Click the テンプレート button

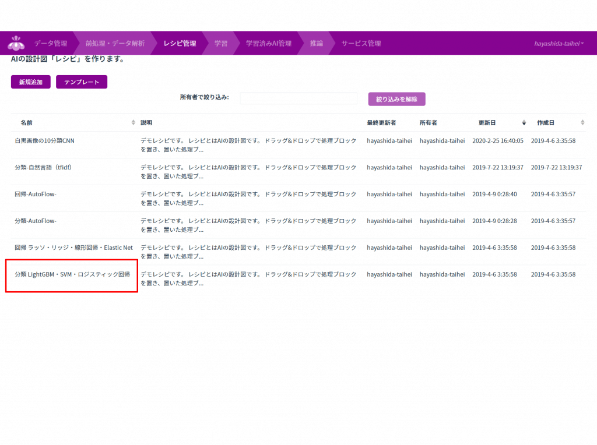click(82, 82)
